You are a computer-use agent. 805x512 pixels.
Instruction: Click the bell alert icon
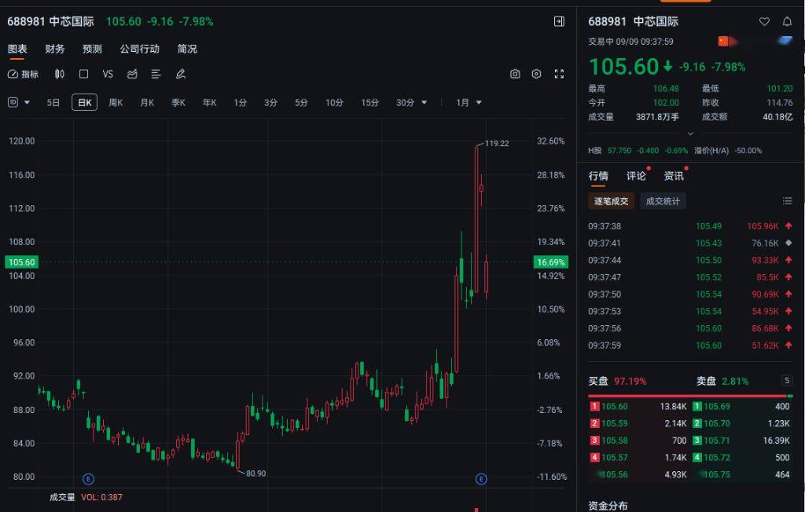787,21
